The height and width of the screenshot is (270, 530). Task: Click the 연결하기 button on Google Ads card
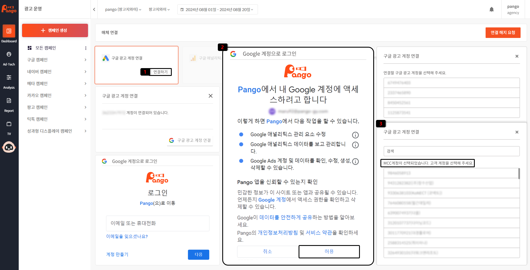pos(161,72)
